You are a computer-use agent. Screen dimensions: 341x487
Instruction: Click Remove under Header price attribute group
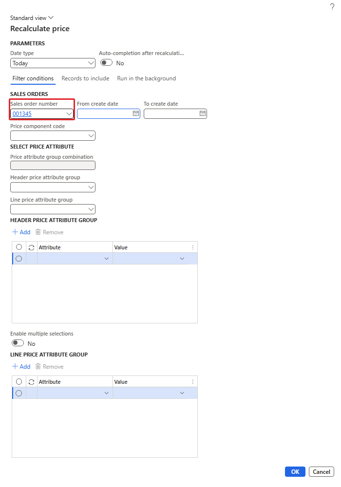pyautogui.click(x=50, y=232)
